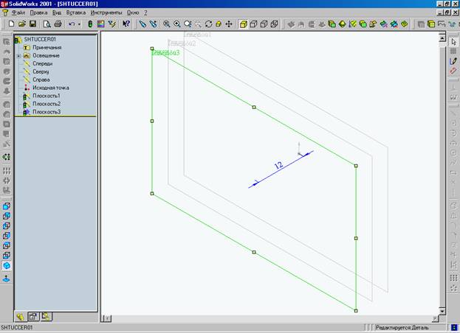Click the Select arrow tool on right toolbar
This screenshot has width=460, height=333.
pyautogui.click(x=453, y=42)
